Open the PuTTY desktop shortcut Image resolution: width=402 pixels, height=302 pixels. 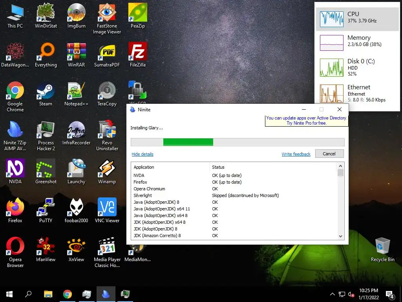pos(46,211)
